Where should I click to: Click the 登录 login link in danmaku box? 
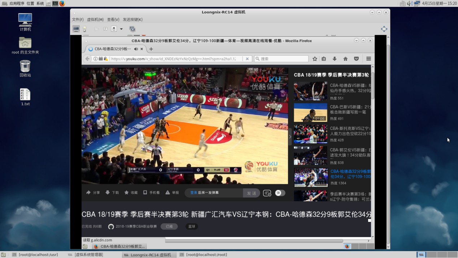coord(194,193)
